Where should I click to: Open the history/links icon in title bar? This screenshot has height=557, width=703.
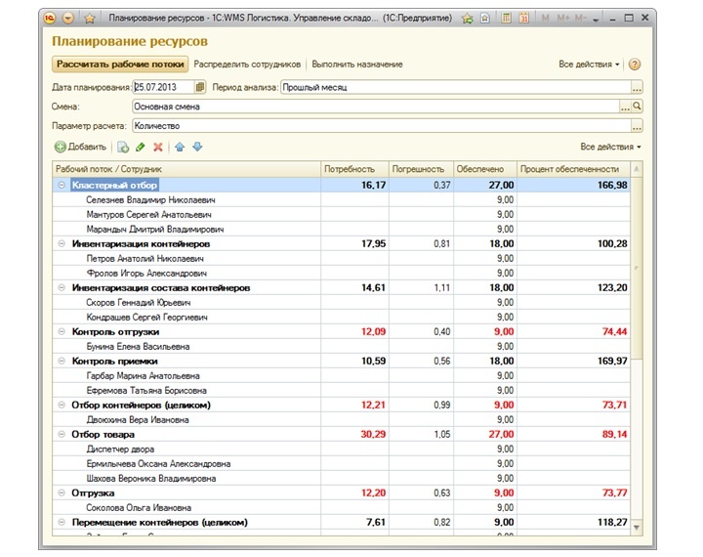click(x=484, y=18)
